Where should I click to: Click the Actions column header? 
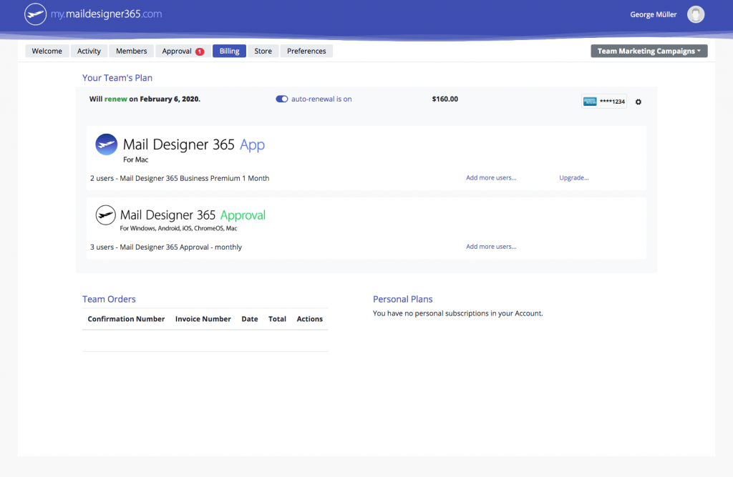coord(309,319)
